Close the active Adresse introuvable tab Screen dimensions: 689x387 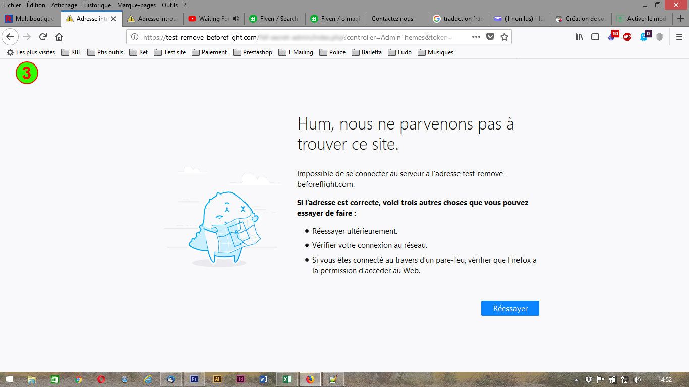[x=114, y=19]
